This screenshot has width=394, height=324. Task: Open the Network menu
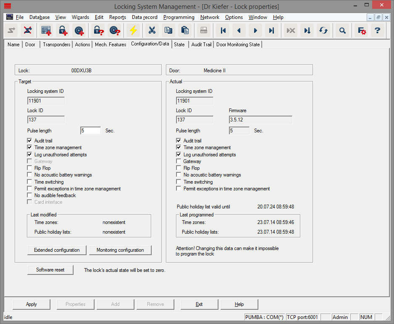click(x=210, y=17)
